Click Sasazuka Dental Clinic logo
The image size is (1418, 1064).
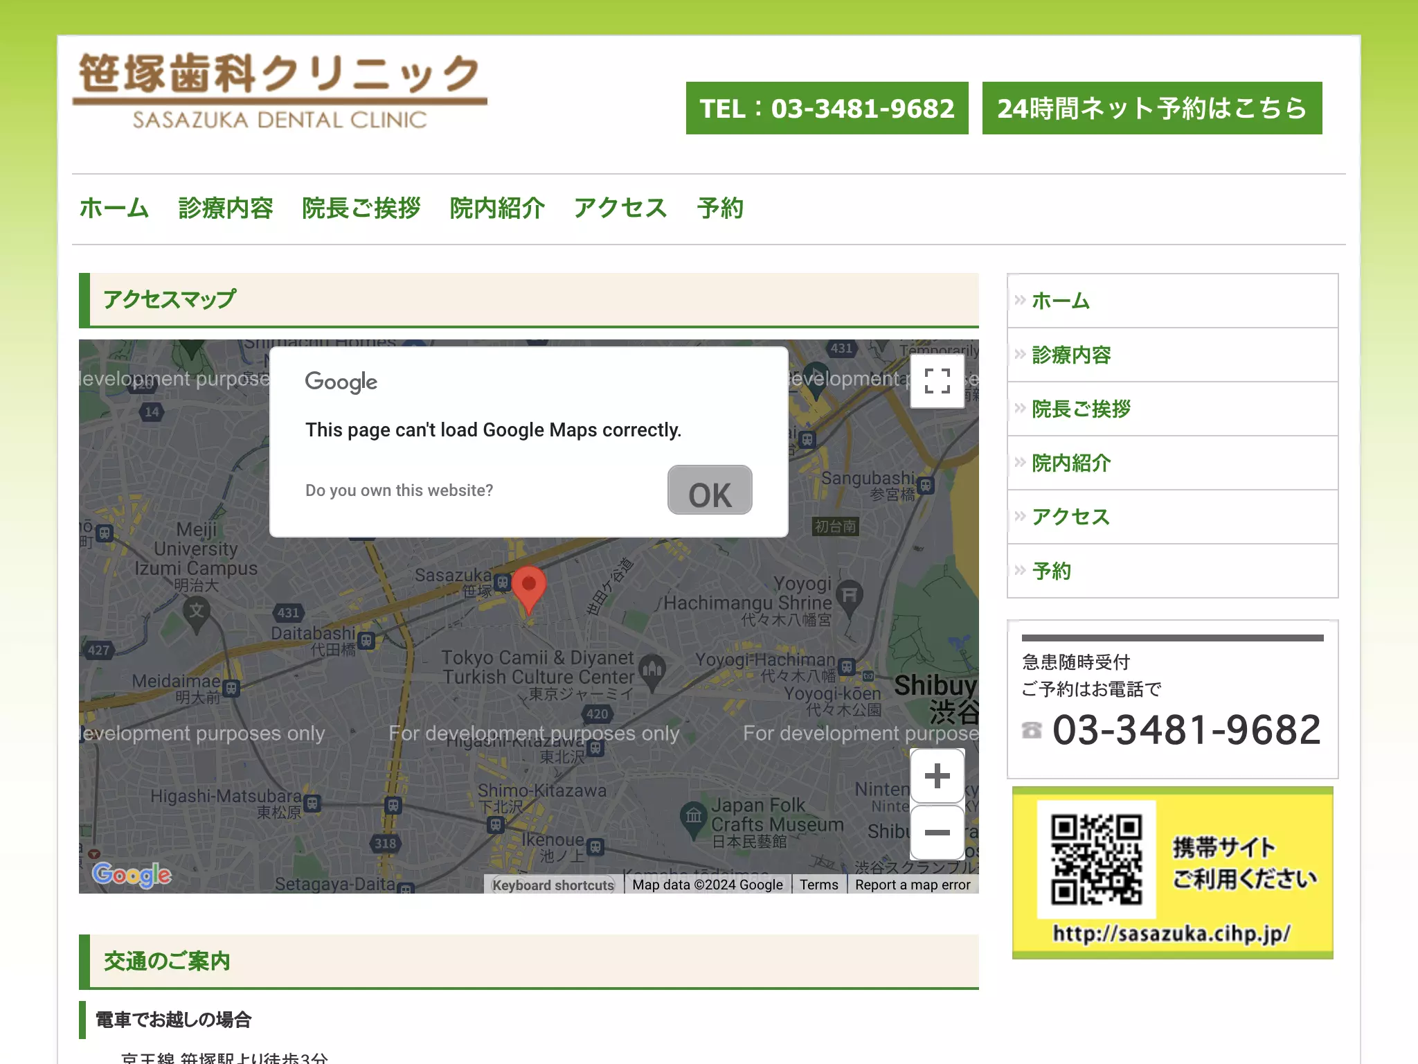[280, 91]
